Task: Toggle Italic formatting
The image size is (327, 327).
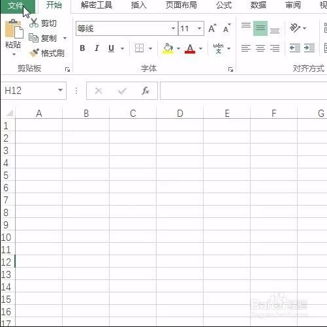Action: 97,48
